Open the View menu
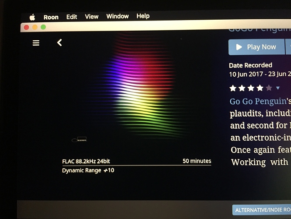This screenshot has width=291, height=219. pyautogui.click(x=92, y=17)
